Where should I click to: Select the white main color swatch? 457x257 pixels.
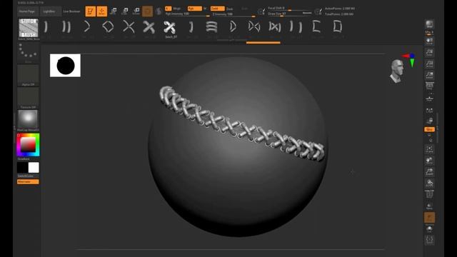click(34, 168)
